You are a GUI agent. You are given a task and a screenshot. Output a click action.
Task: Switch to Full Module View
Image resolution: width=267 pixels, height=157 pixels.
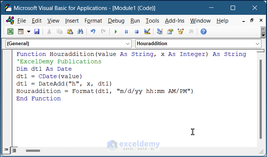(14, 150)
